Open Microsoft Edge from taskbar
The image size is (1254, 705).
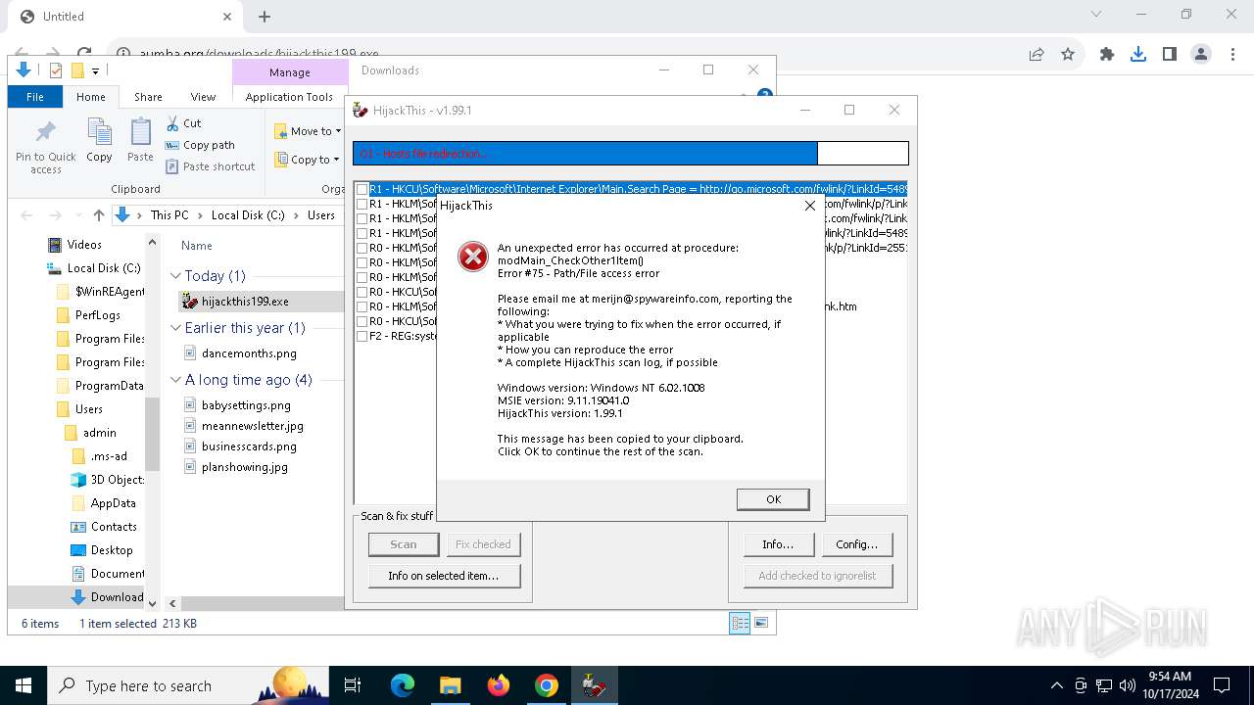click(x=403, y=685)
